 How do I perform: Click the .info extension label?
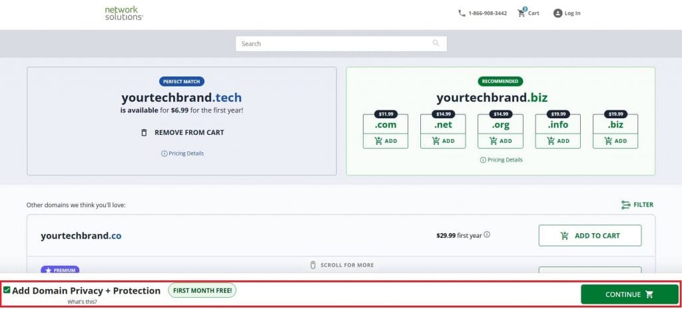(557, 125)
